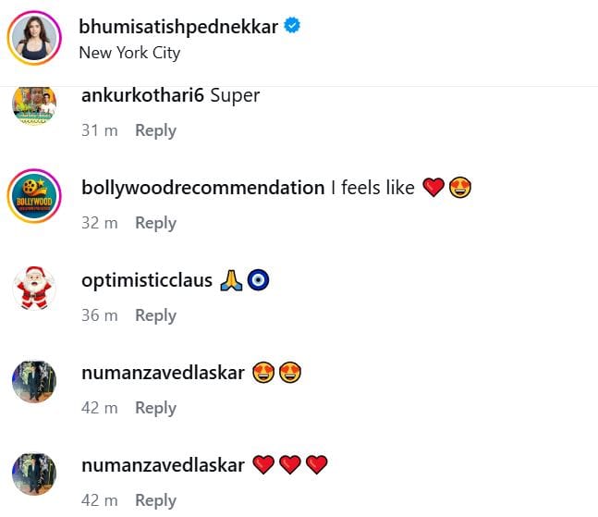This screenshot has height=517, width=598.
Task: Reply to numanzavedlaskar's red hearts comment
Action: coord(155,500)
